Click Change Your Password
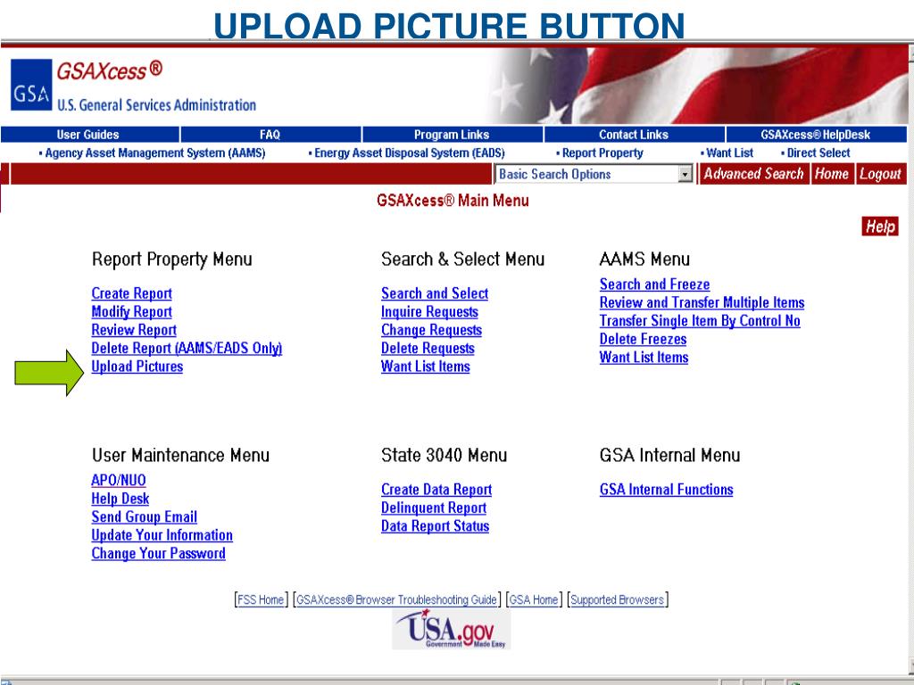 point(159,553)
